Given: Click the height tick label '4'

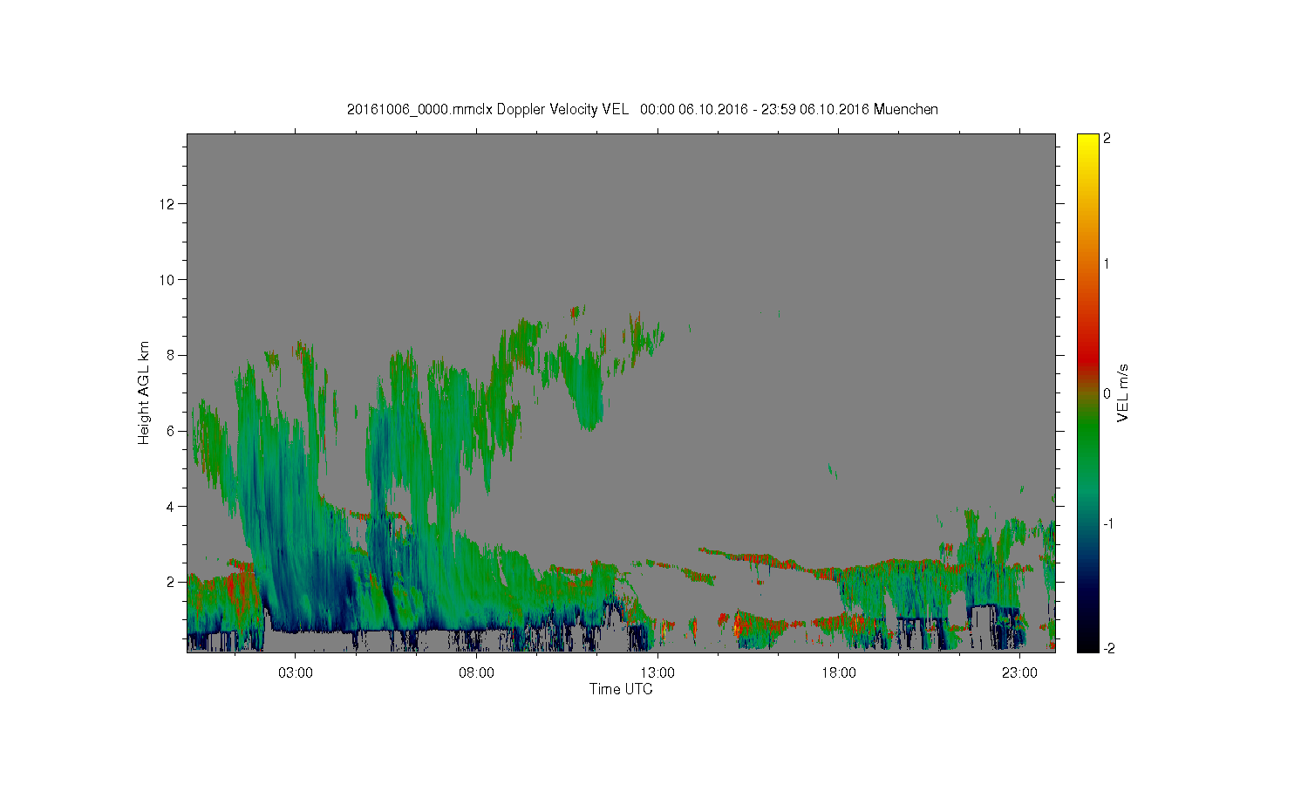Looking at the screenshot, I should pyautogui.click(x=171, y=506).
